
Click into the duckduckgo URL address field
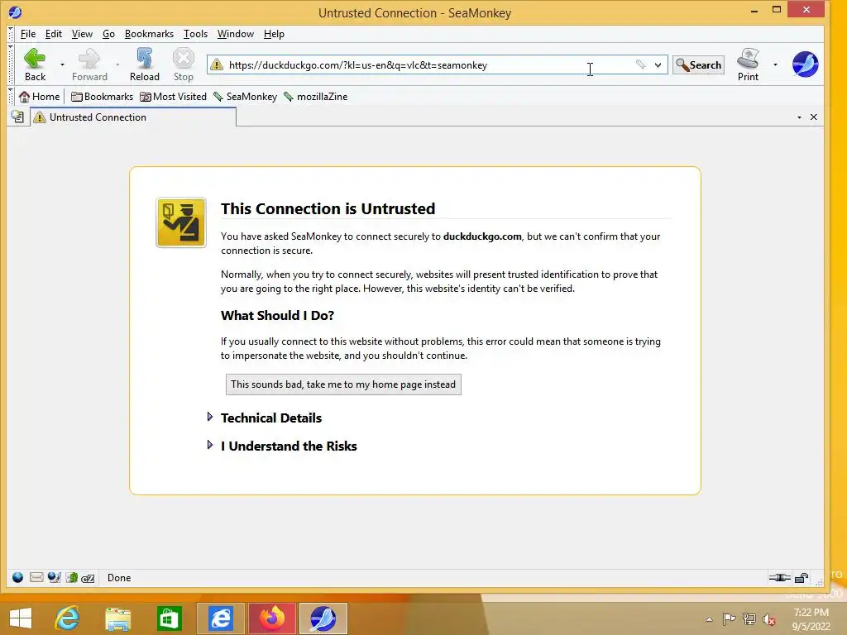click(x=427, y=64)
